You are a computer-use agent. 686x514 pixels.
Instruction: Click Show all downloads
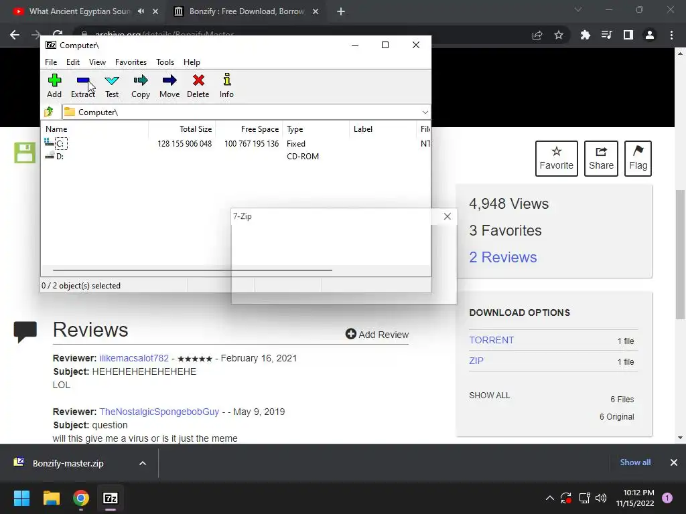coord(635,462)
